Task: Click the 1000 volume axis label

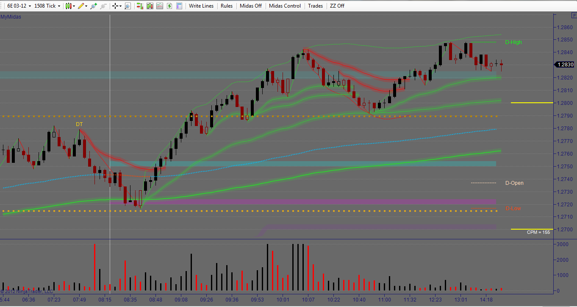Action: tap(562, 275)
